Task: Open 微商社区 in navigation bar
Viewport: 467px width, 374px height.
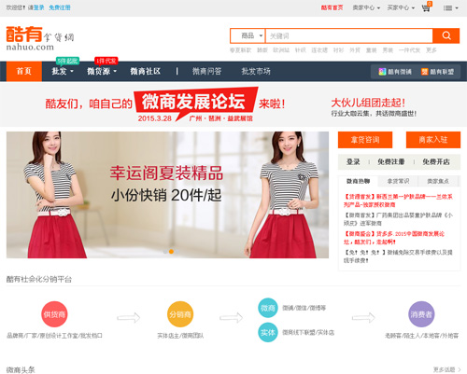Action: pos(146,71)
